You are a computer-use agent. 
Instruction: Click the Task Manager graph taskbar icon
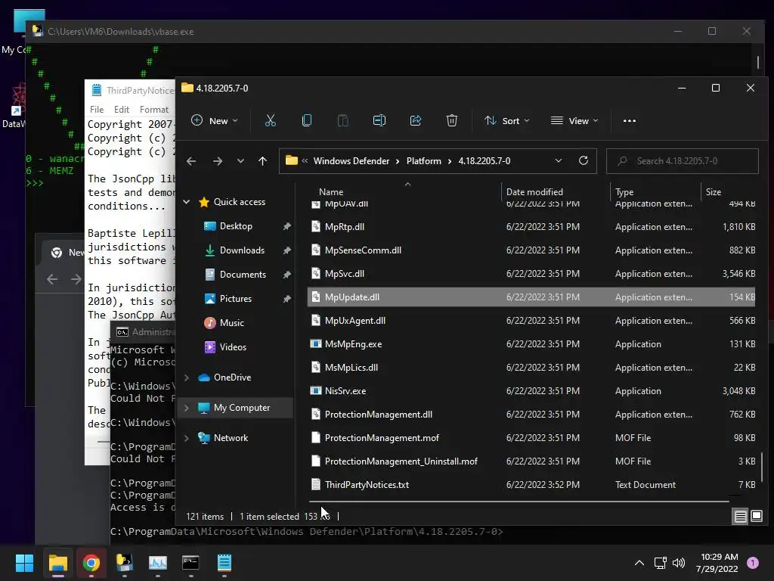point(158,563)
